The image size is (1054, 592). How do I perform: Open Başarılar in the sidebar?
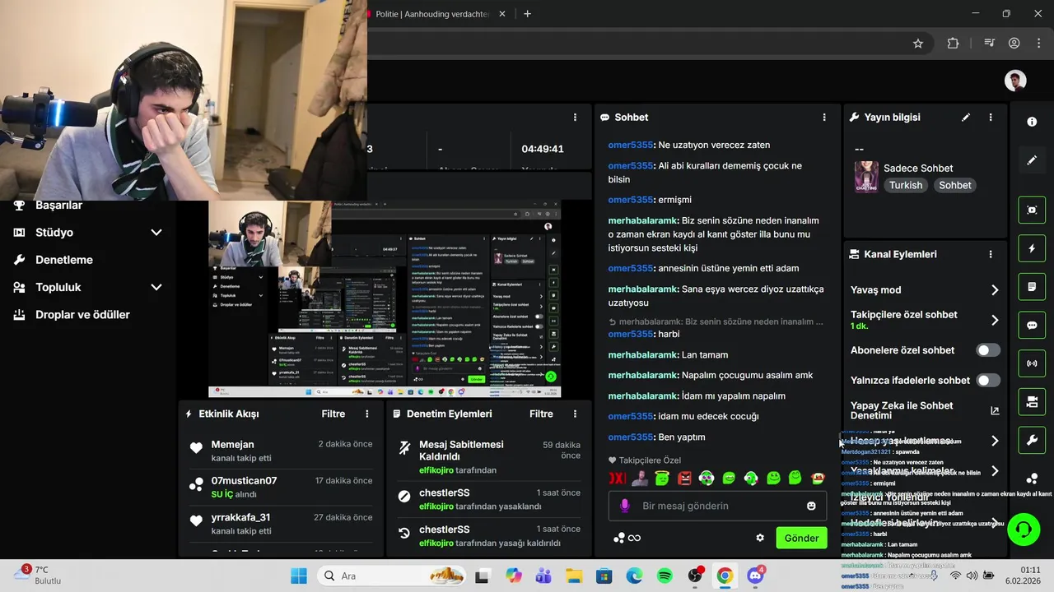[58, 206]
